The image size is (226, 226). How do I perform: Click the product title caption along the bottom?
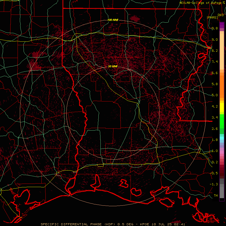pos(113,224)
